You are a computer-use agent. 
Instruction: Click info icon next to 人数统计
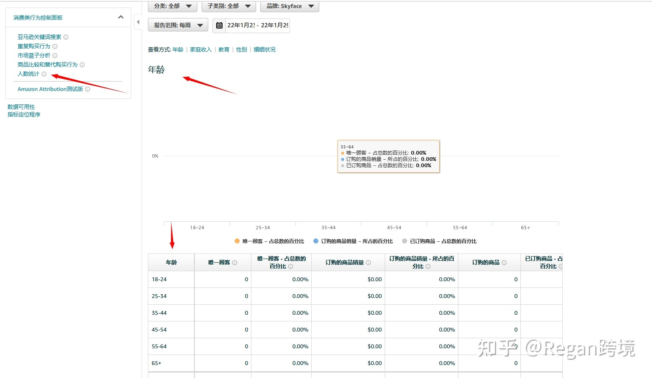[44, 74]
